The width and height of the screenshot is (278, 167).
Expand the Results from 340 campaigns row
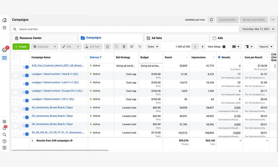point(32,140)
